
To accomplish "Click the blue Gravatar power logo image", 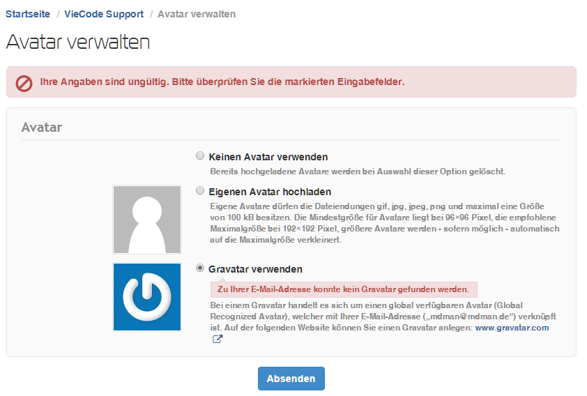I will pyautogui.click(x=147, y=296).
